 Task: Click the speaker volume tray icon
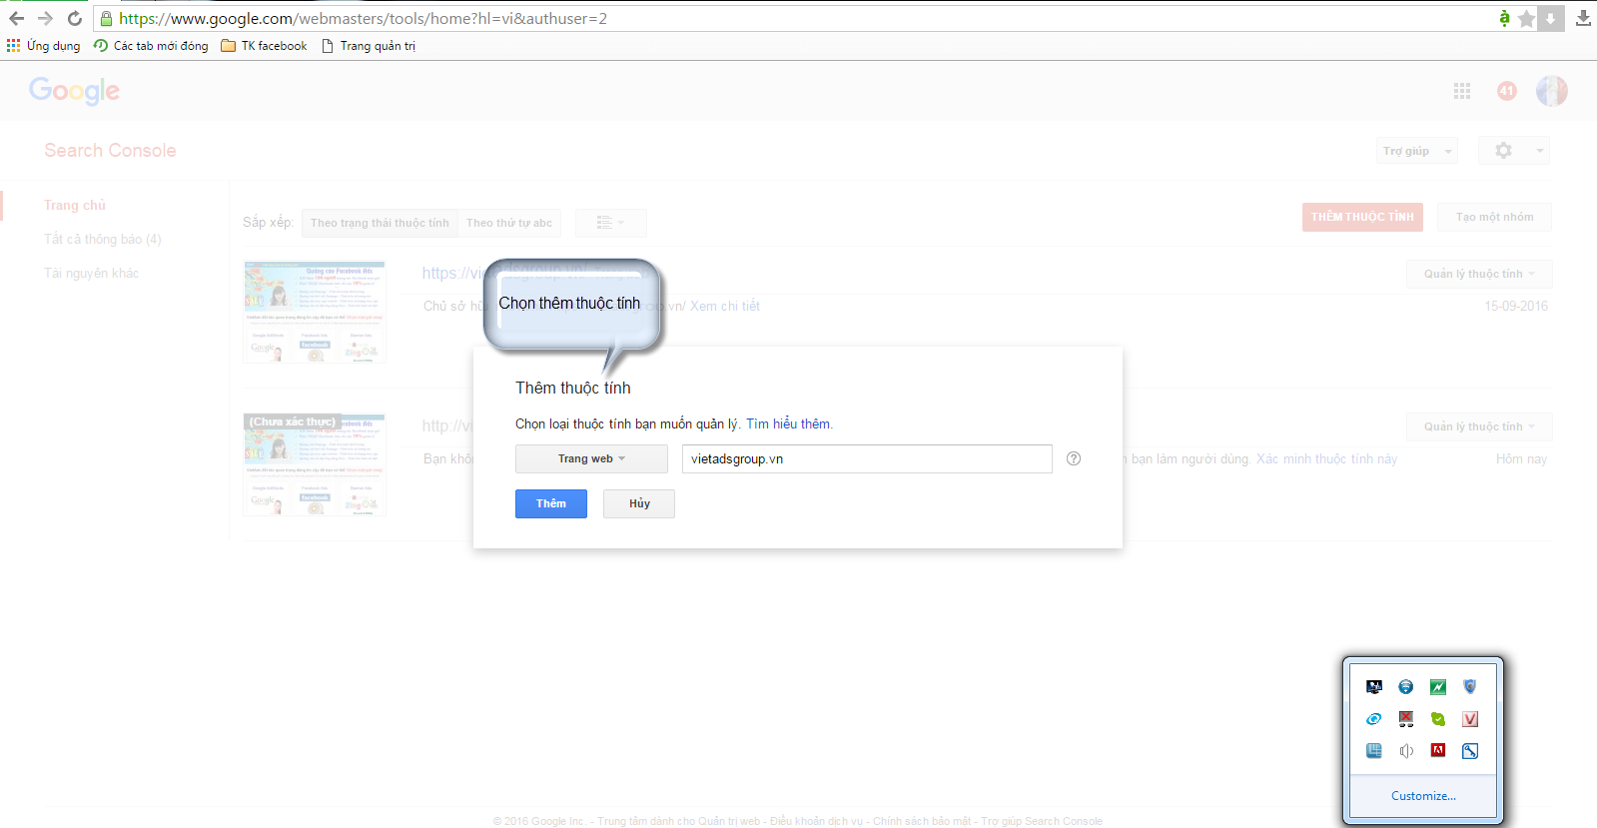[1406, 751]
